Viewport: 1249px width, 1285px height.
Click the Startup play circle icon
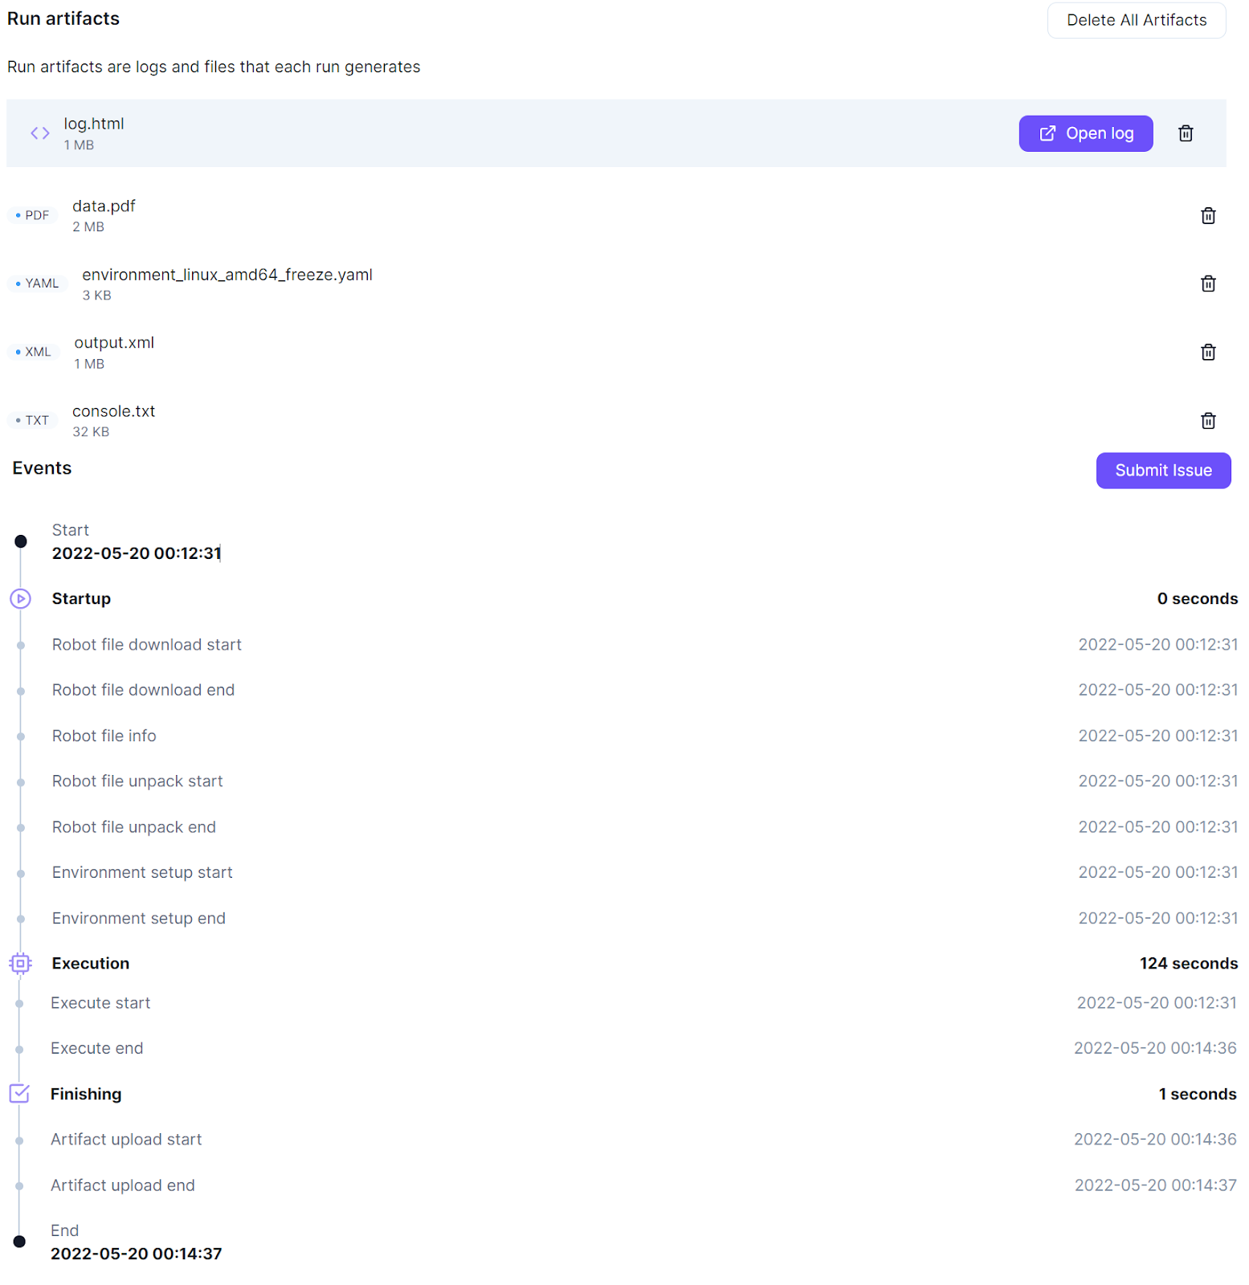(x=20, y=598)
